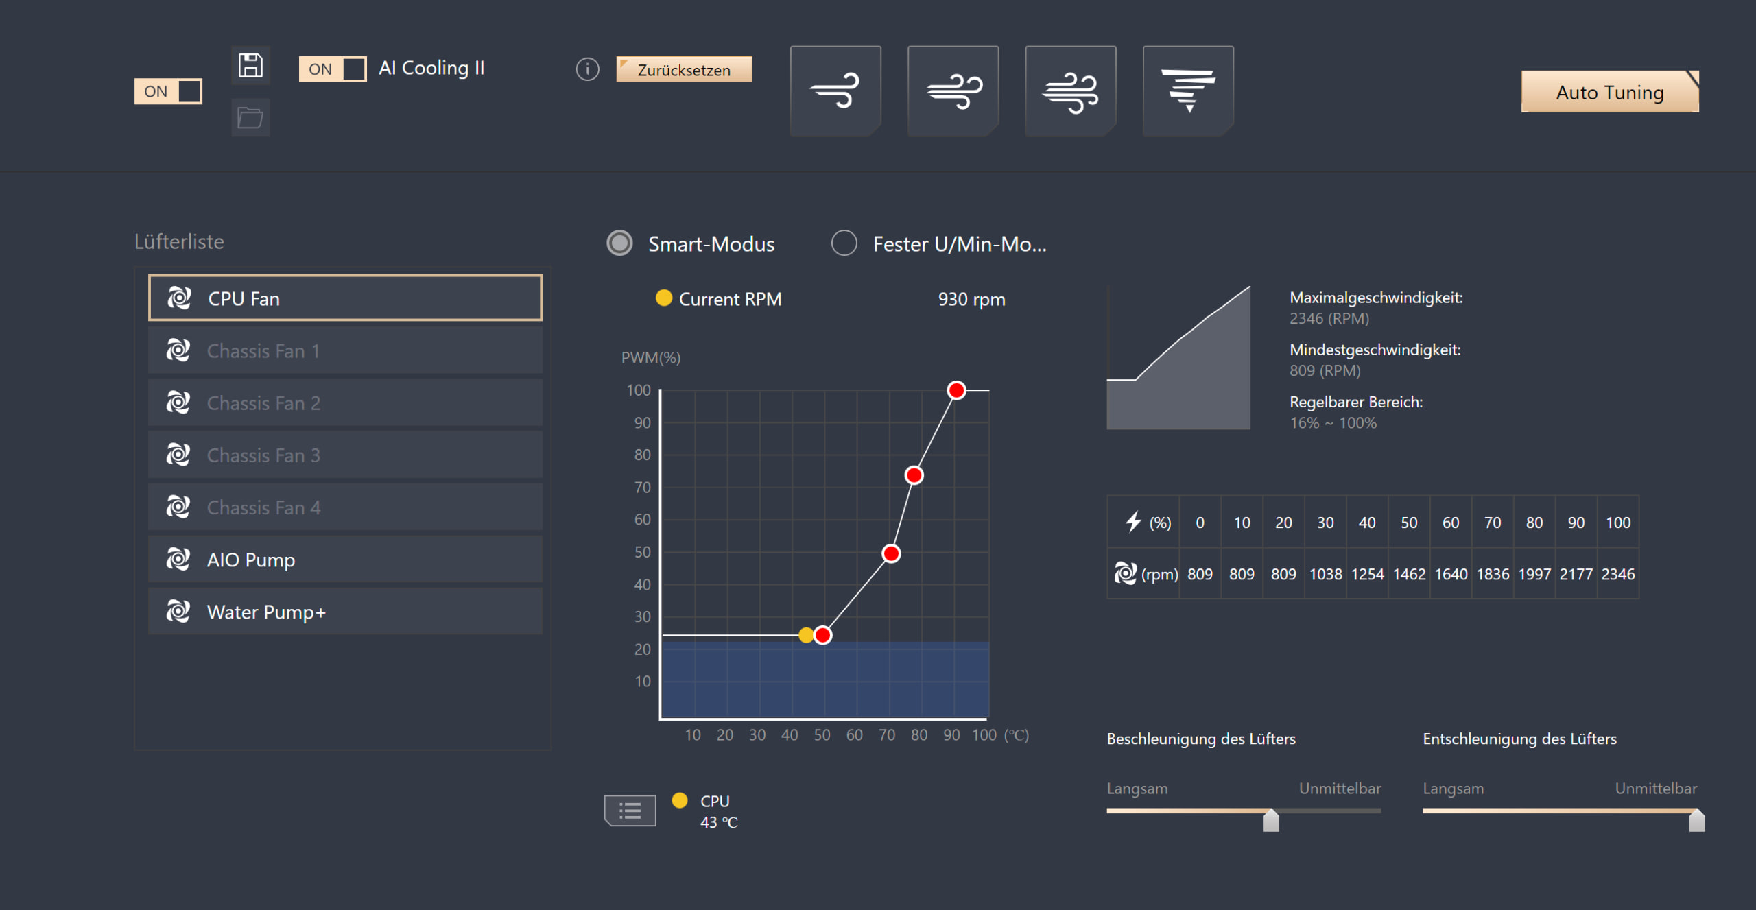Viewport: 1756px width, 910px height.
Task: Click the top red point on fan curve
Action: pyautogui.click(x=956, y=390)
